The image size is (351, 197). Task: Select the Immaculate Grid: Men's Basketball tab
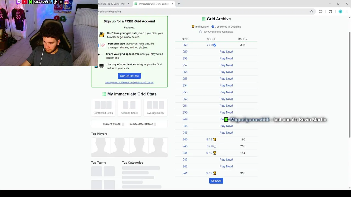(x=154, y=4)
